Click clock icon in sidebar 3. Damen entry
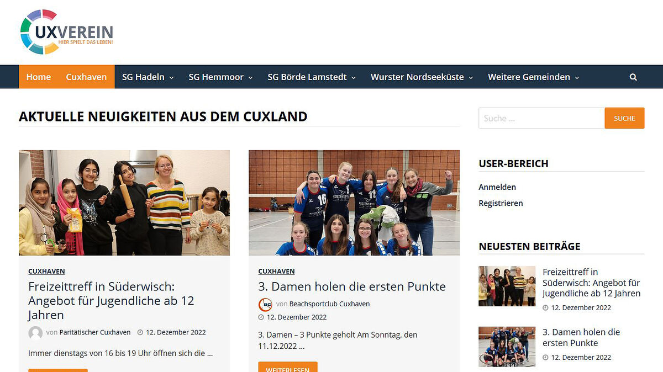 [x=546, y=358]
